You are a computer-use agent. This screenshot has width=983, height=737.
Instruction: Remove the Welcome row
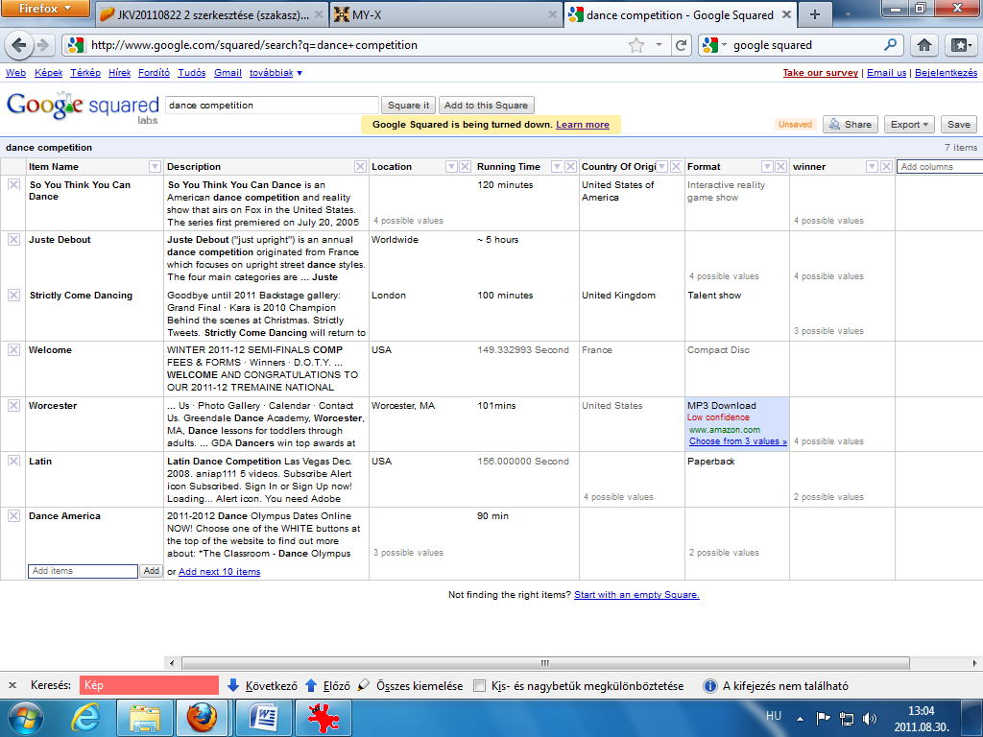tap(13, 349)
